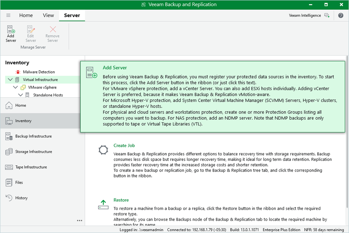The width and height of the screenshot is (349, 233).
Task: Switch to the View ribbon tab
Action: pos(48,16)
